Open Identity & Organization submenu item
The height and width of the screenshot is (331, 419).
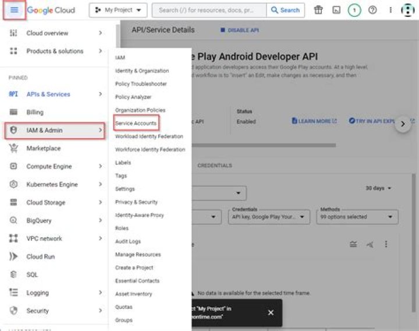pyautogui.click(x=142, y=71)
